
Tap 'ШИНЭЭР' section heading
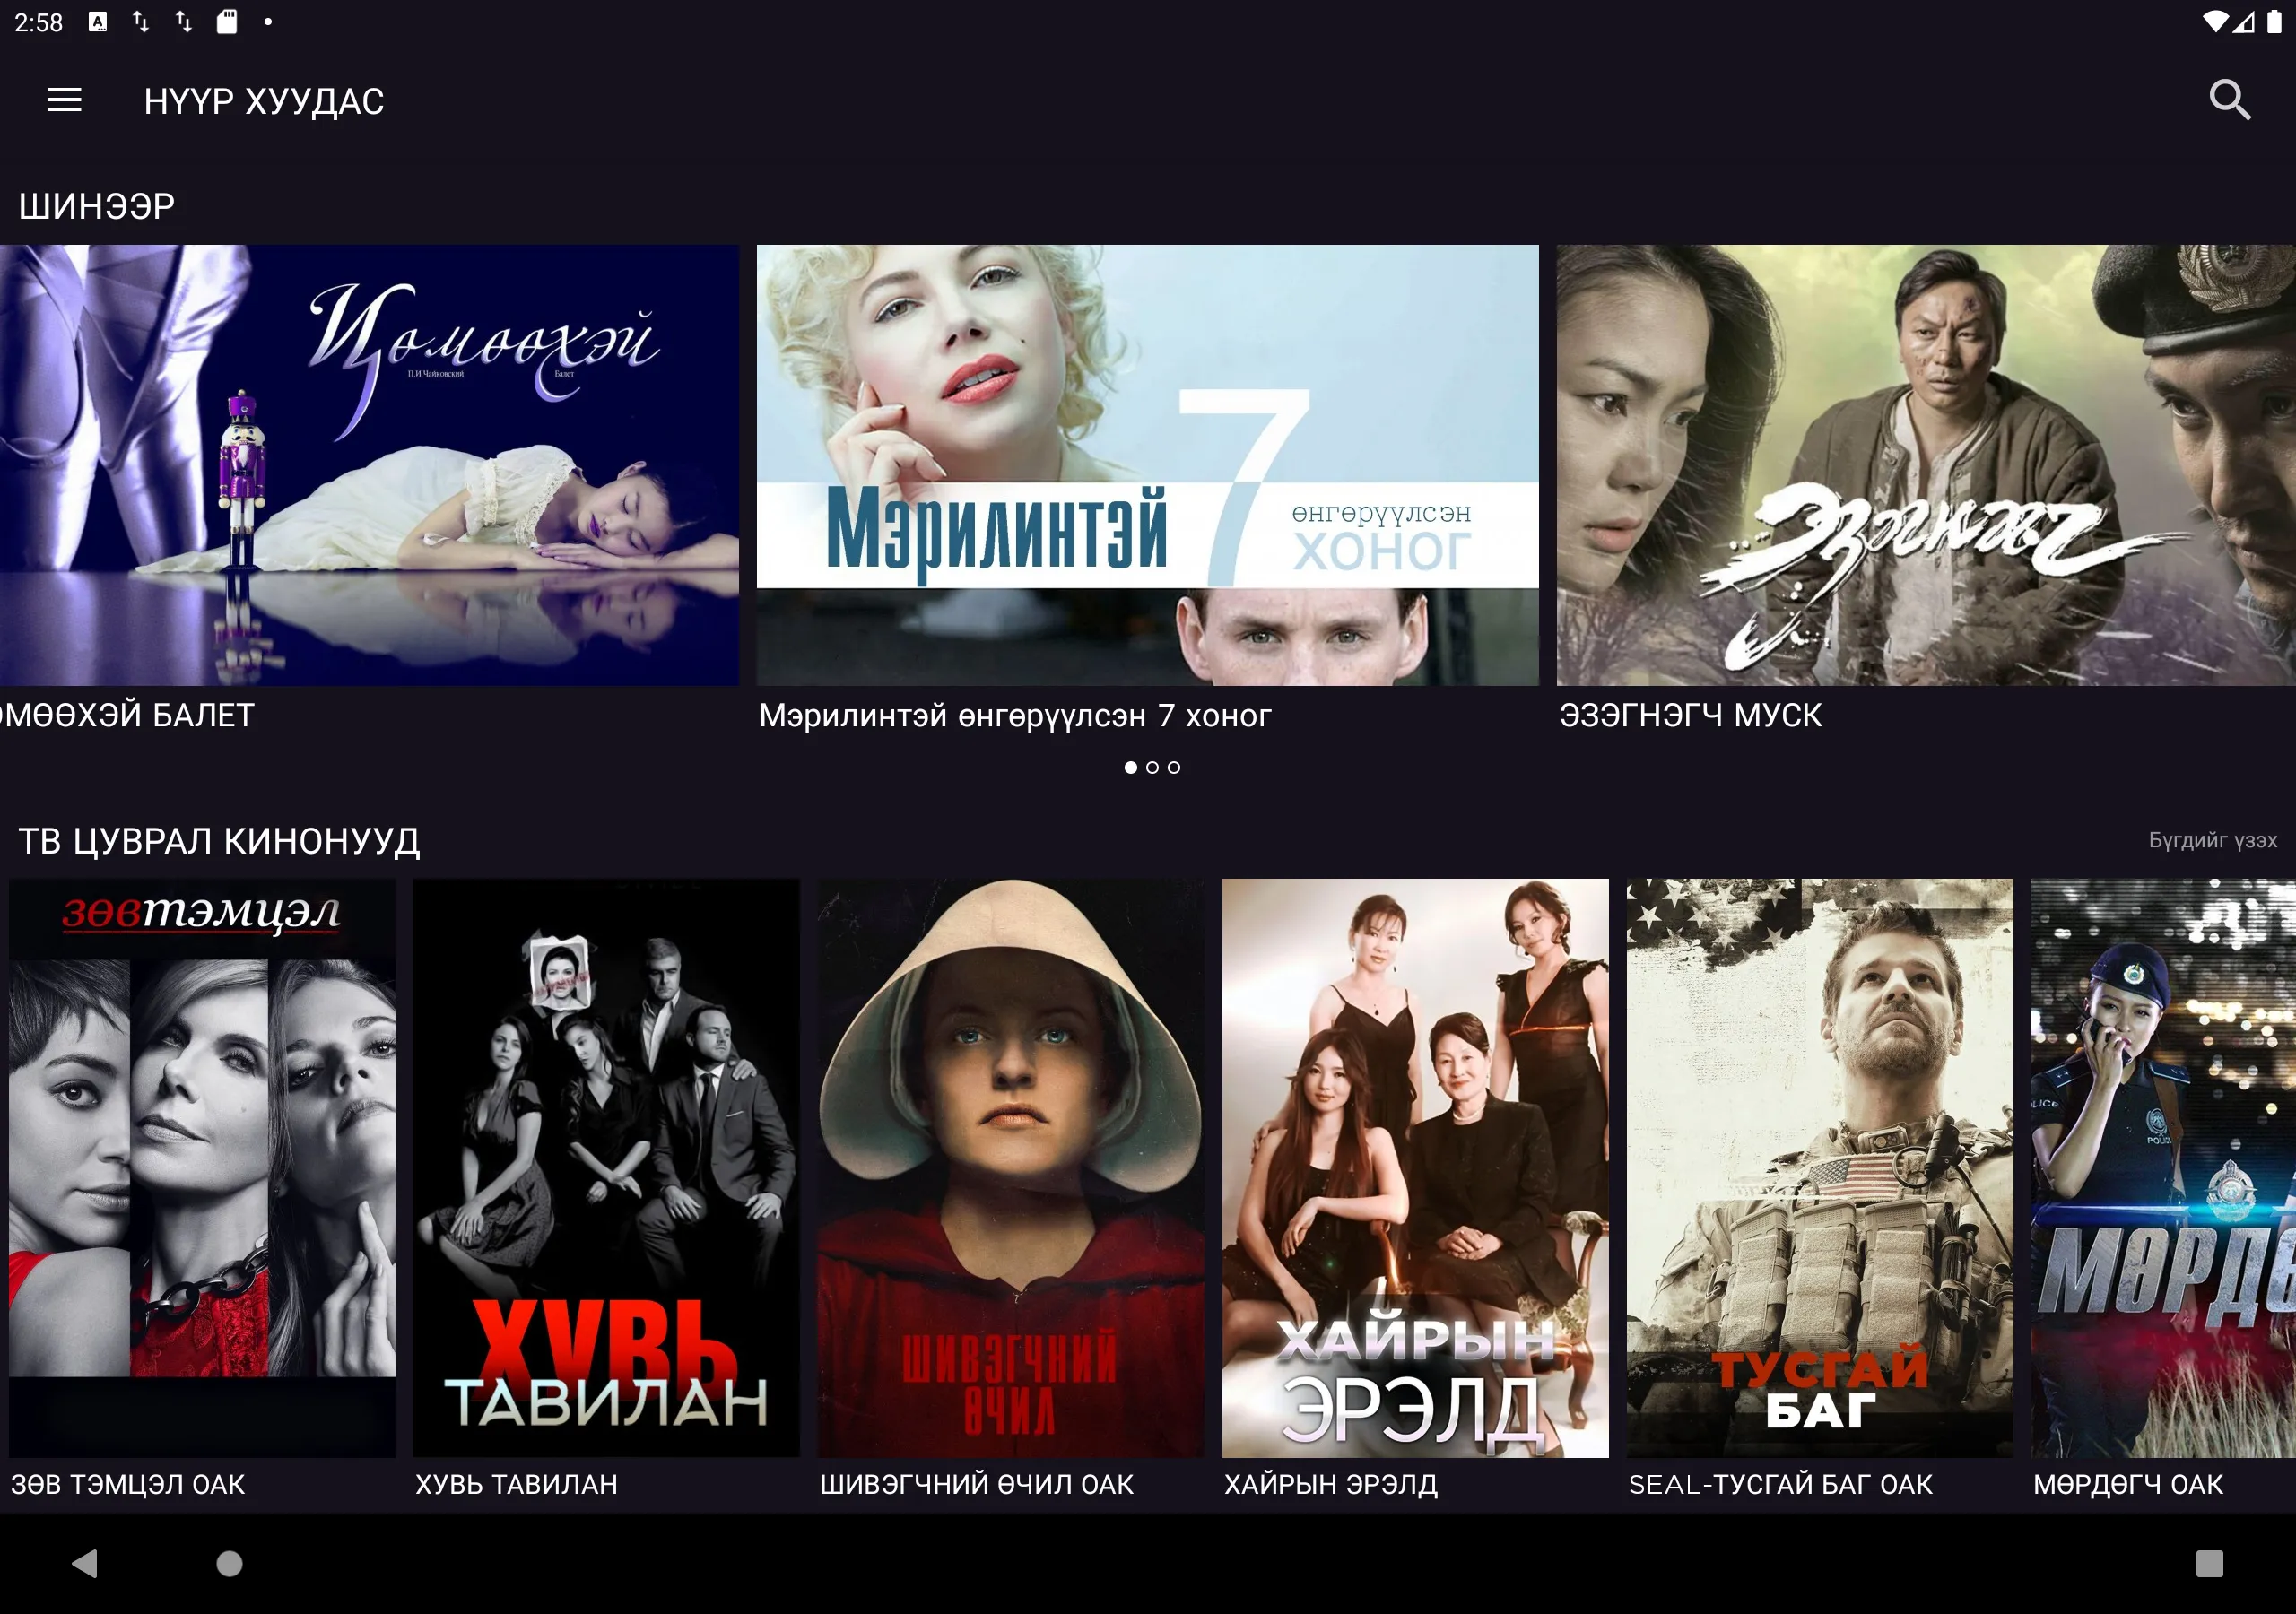[96, 206]
